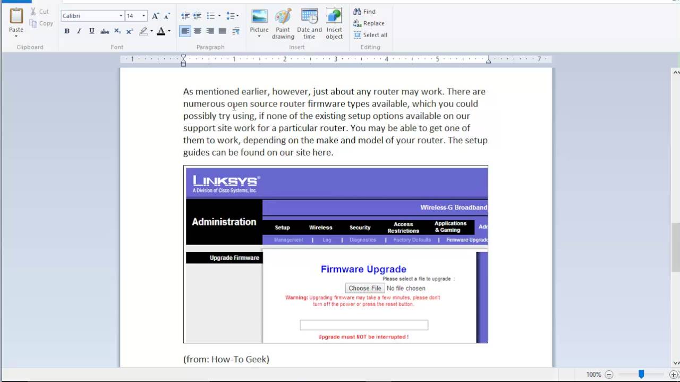
Task: Toggle italic formatting
Action: pos(79,31)
